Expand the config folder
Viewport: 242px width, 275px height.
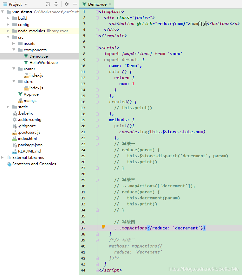point(8,24)
